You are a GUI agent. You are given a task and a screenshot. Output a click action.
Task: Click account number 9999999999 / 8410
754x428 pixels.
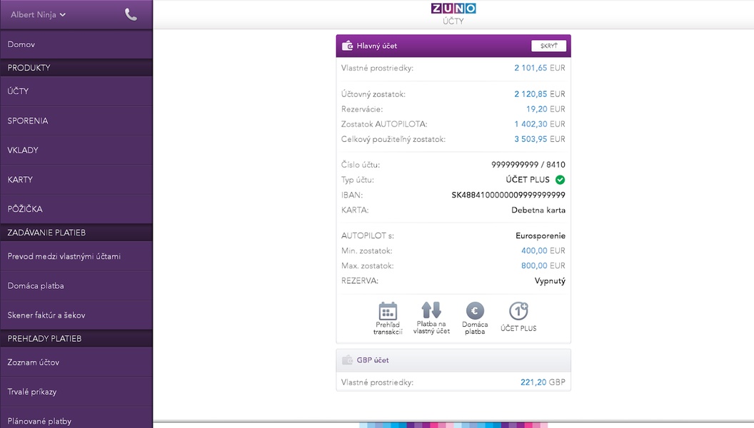click(528, 165)
